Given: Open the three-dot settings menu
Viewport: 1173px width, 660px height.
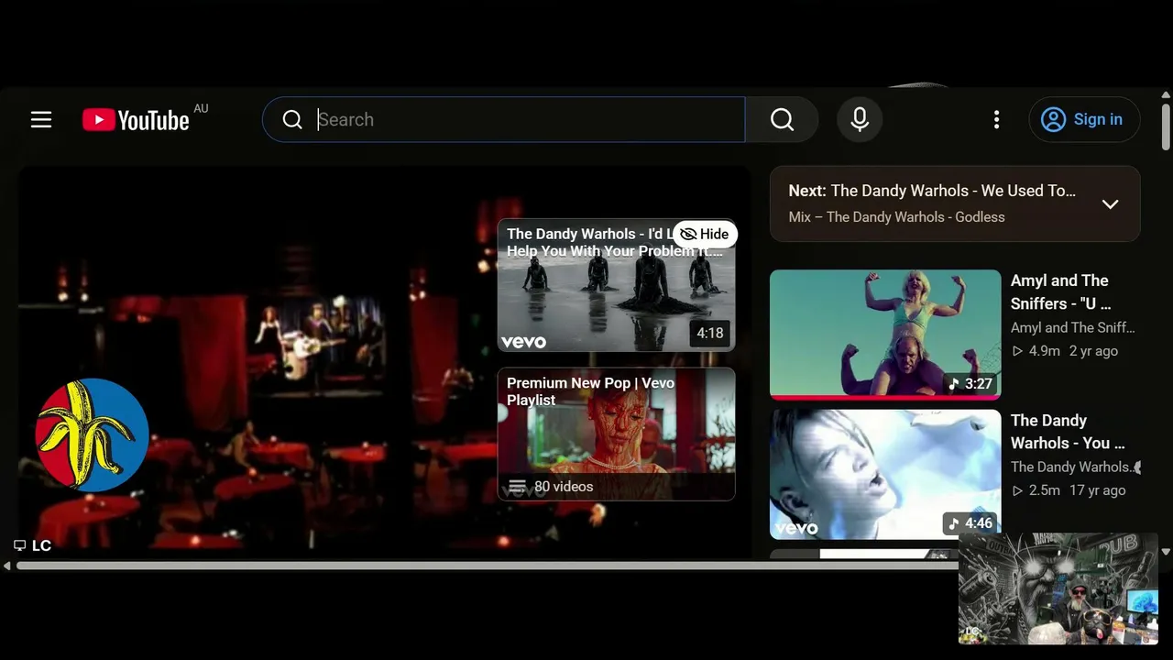Looking at the screenshot, I should pyautogui.click(x=996, y=120).
